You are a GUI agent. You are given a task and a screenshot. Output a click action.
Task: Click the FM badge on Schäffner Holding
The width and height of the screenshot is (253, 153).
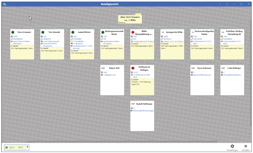pyautogui.click(x=223, y=32)
